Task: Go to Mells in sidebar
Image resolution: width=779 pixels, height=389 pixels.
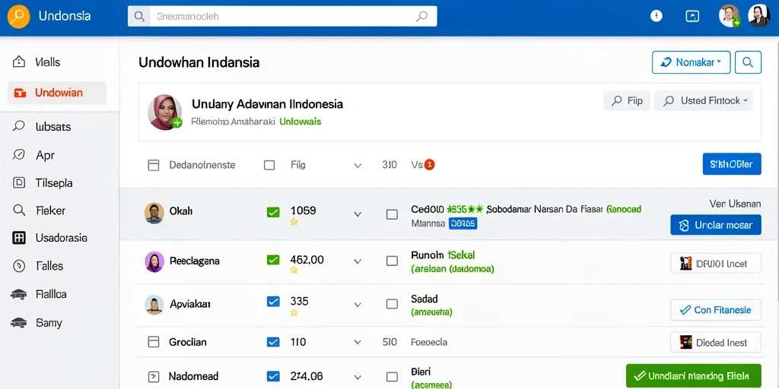Action: [x=48, y=62]
